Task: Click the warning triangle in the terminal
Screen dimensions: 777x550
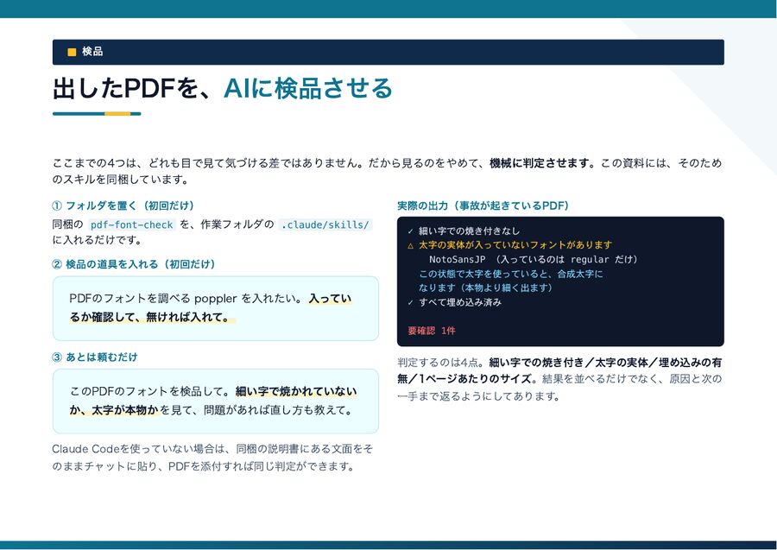Action: tap(410, 245)
